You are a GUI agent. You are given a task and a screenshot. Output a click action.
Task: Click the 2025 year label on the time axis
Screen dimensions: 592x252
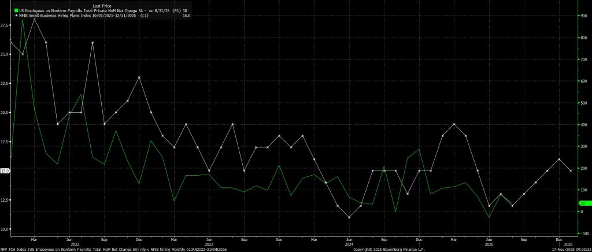[x=489, y=243]
